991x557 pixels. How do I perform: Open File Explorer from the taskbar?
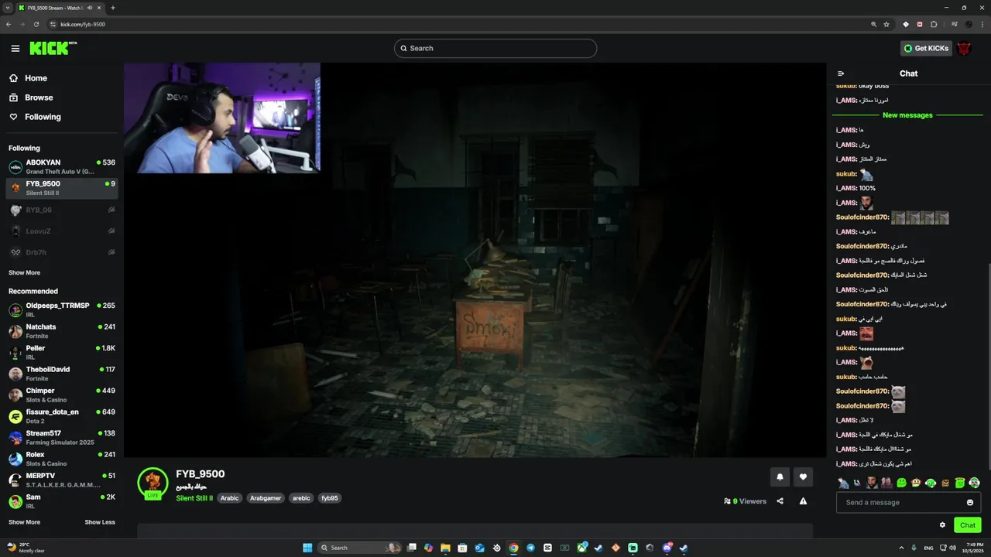coord(445,548)
